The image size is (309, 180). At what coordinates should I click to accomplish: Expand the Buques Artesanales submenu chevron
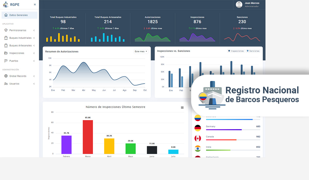(x=34, y=46)
